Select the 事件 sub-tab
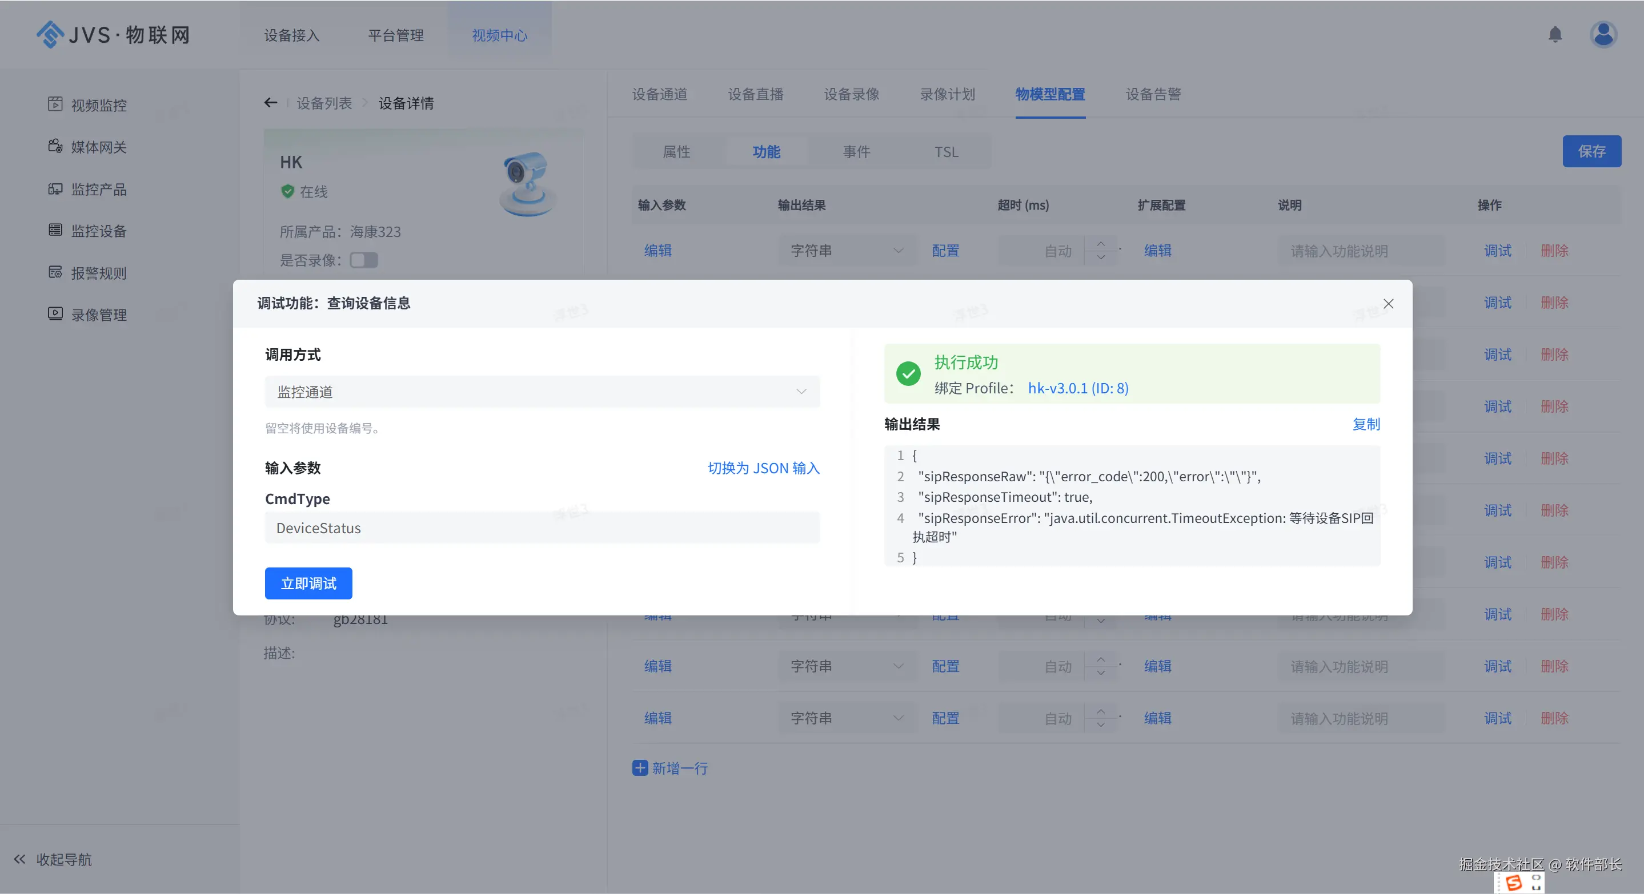This screenshot has width=1644, height=894. coord(856,152)
